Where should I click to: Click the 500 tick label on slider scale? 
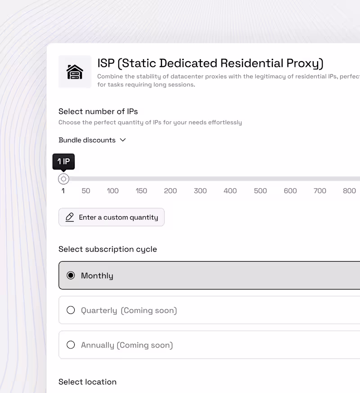[260, 191]
